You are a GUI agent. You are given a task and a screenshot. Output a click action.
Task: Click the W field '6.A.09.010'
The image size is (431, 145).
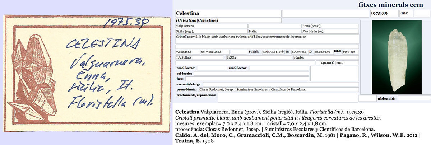tap(300, 52)
